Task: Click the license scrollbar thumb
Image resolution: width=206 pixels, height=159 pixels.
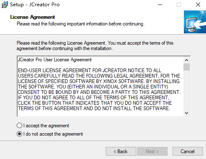Action: coord(186,67)
